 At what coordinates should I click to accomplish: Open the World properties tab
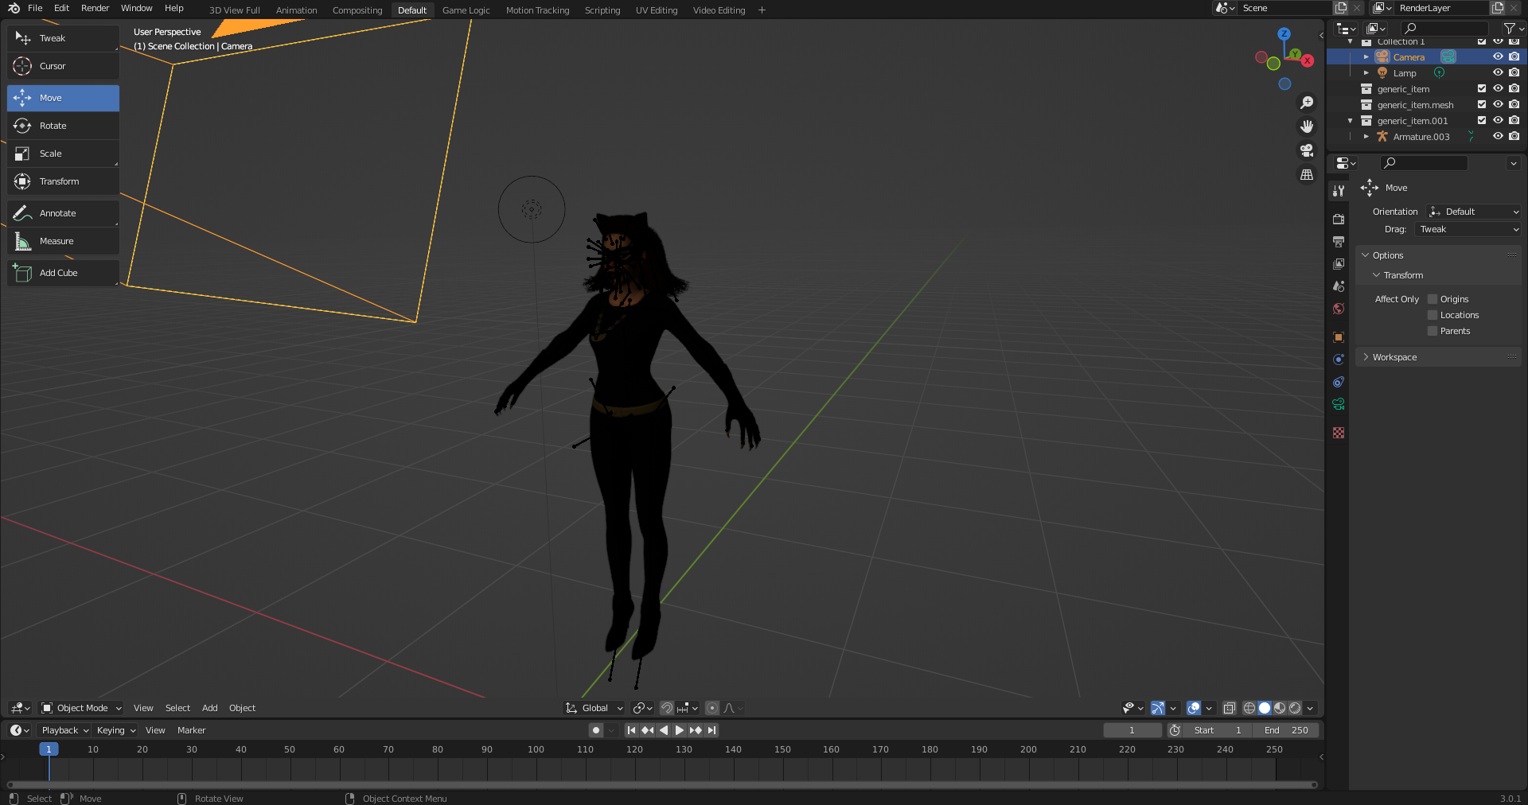(1339, 309)
